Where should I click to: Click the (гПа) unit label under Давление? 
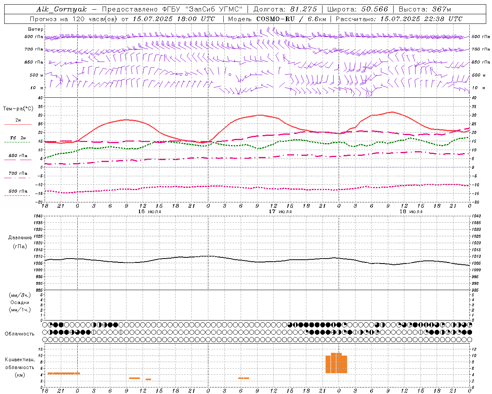click(20, 247)
